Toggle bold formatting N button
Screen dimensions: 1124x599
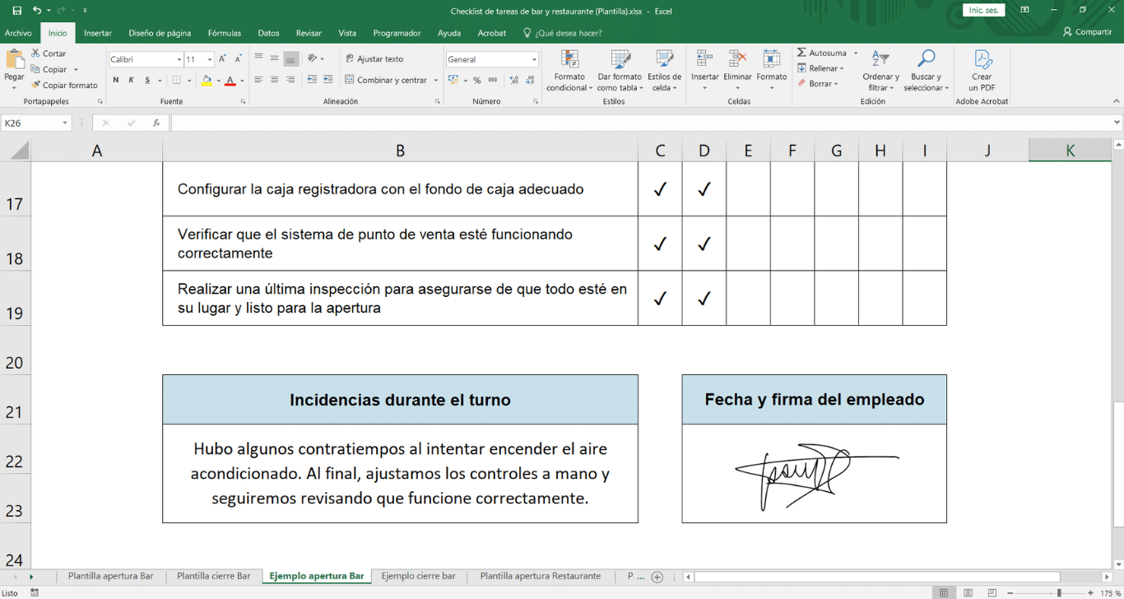[116, 80]
